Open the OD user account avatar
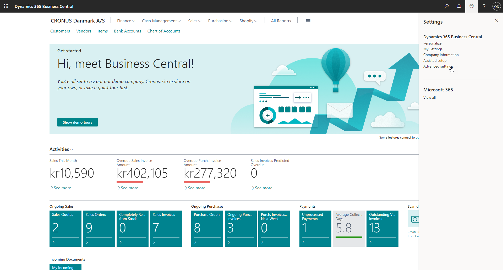This screenshot has height=270, width=503. [x=497, y=6]
